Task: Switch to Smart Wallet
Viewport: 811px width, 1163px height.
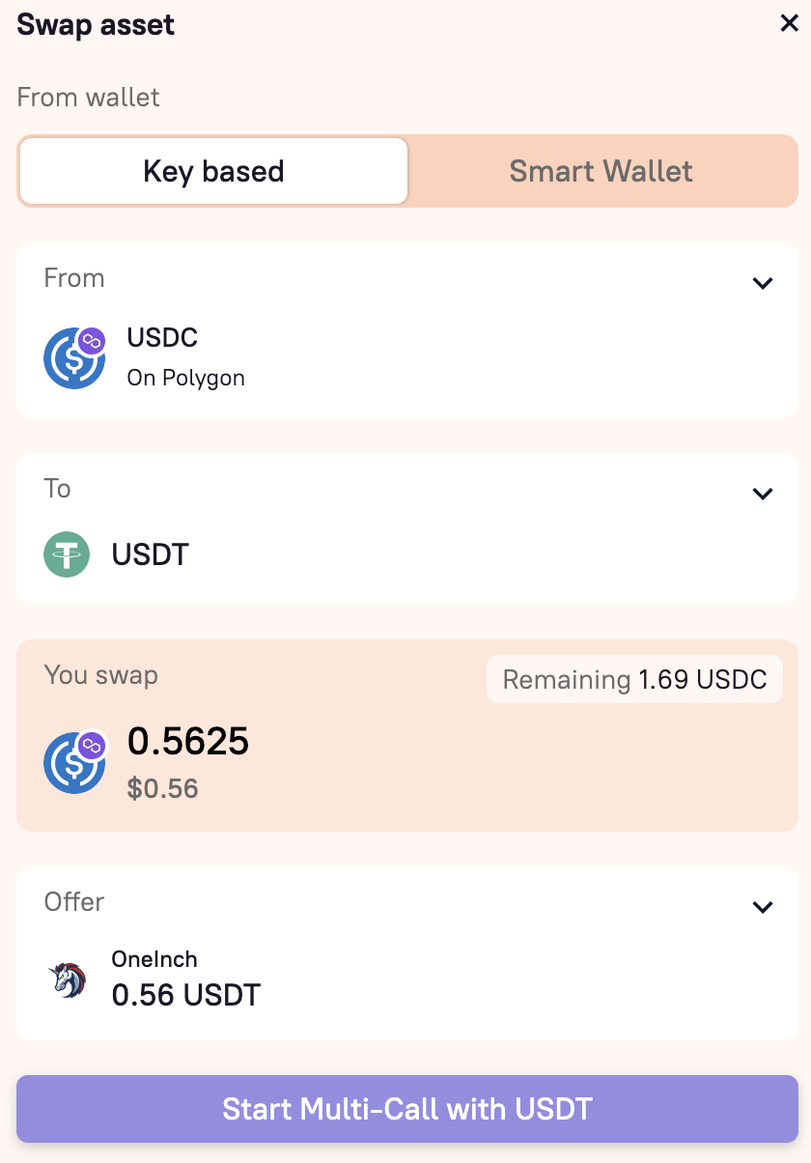Action: [x=601, y=171]
